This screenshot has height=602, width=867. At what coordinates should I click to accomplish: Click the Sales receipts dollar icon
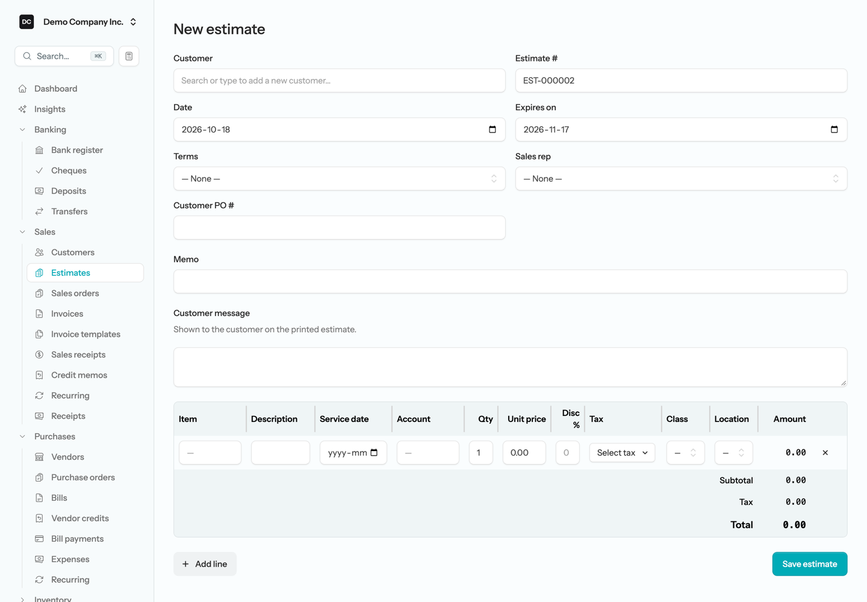39,355
